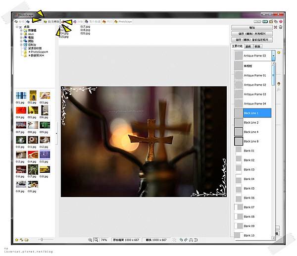Select the ＊PhotoScape＊ folder in tree

click(38, 51)
